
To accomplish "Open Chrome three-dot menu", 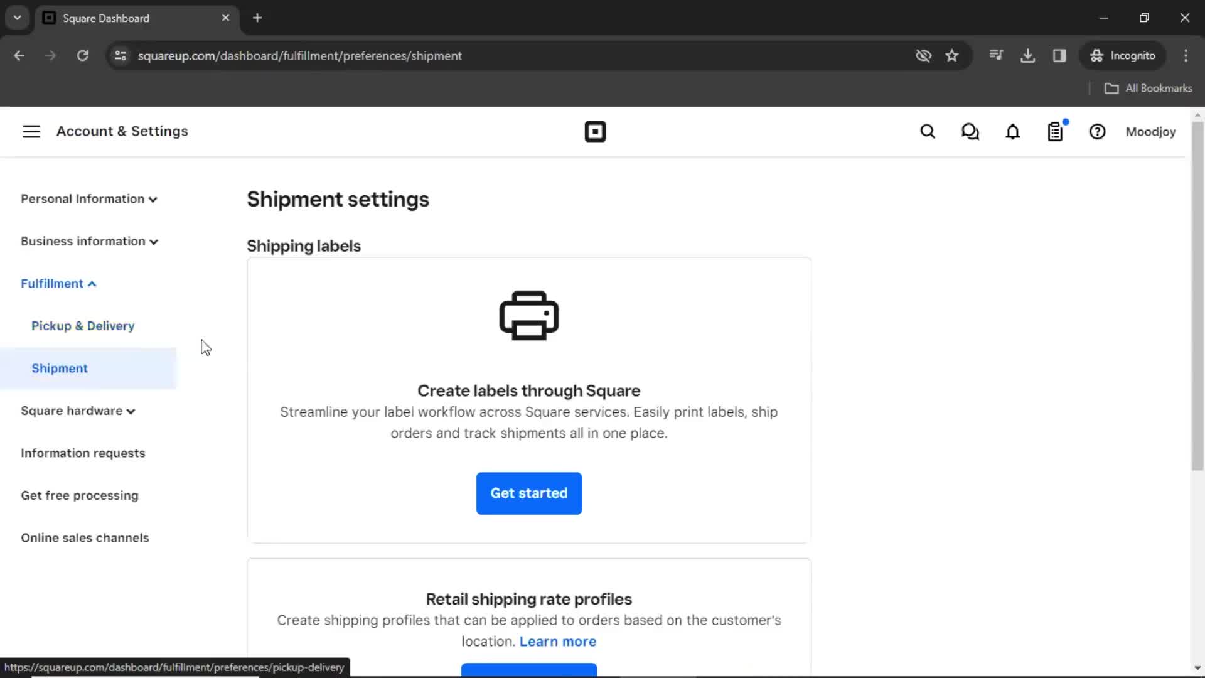I will (1186, 56).
